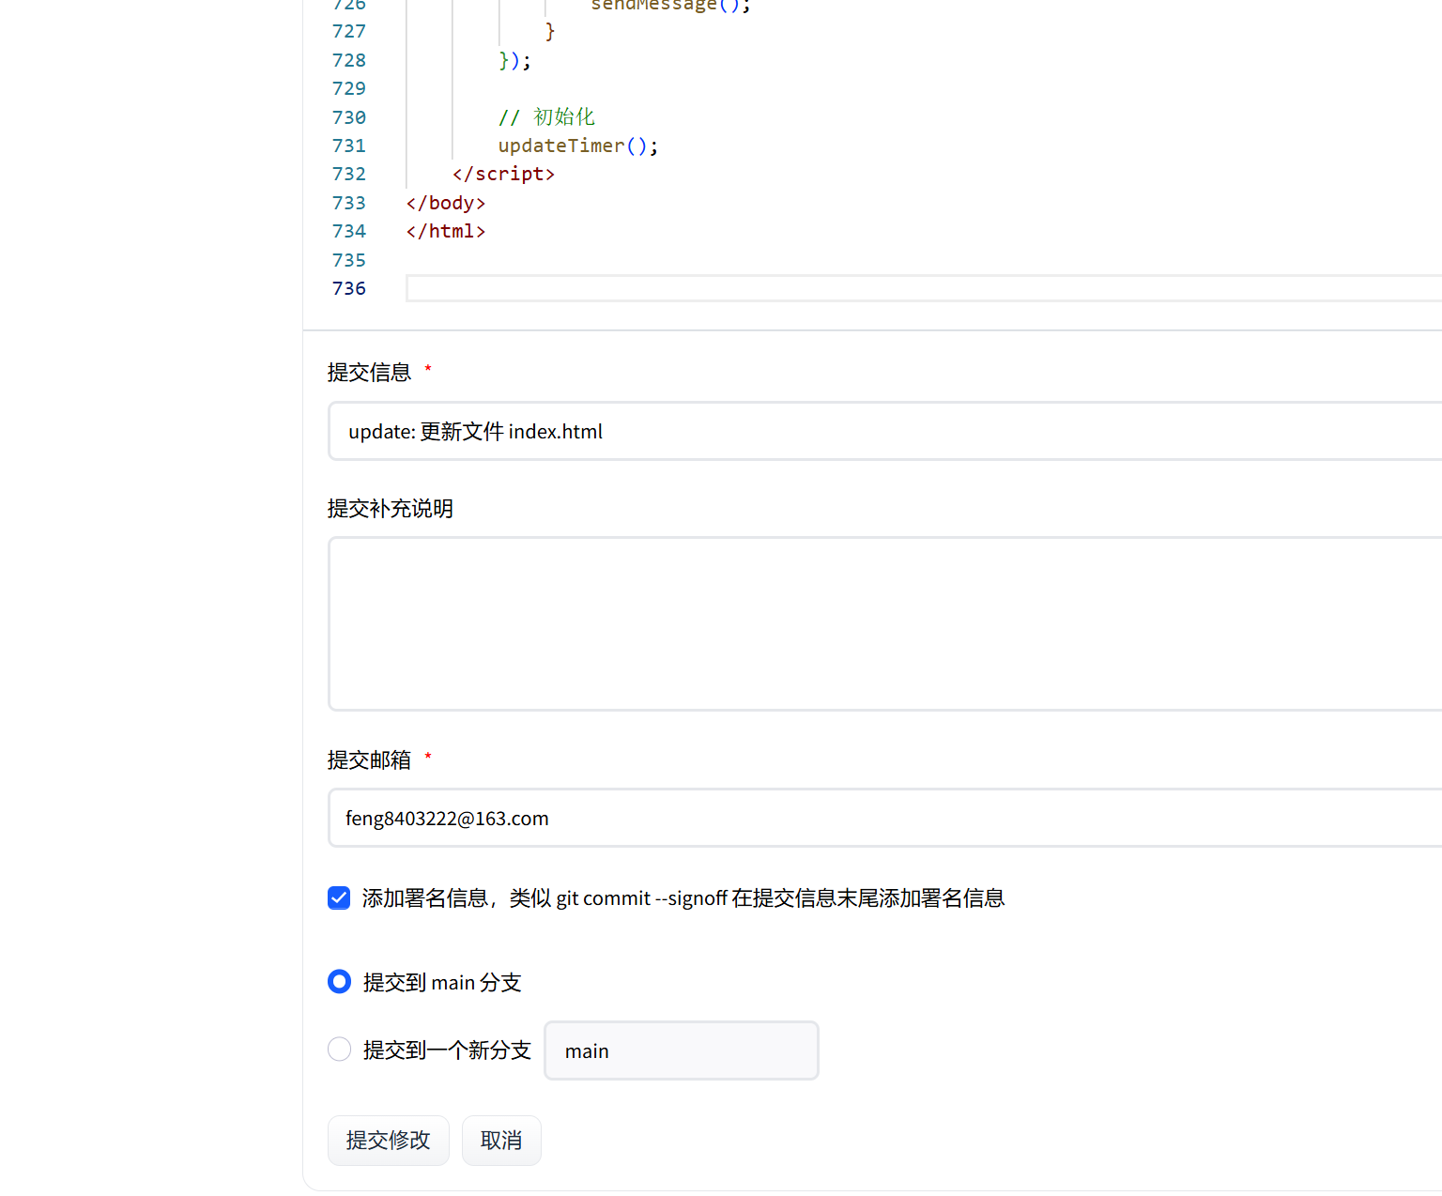This screenshot has height=1196, width=1442.
Task: Place cursor on empty code line 736
Action: point(924,288)
